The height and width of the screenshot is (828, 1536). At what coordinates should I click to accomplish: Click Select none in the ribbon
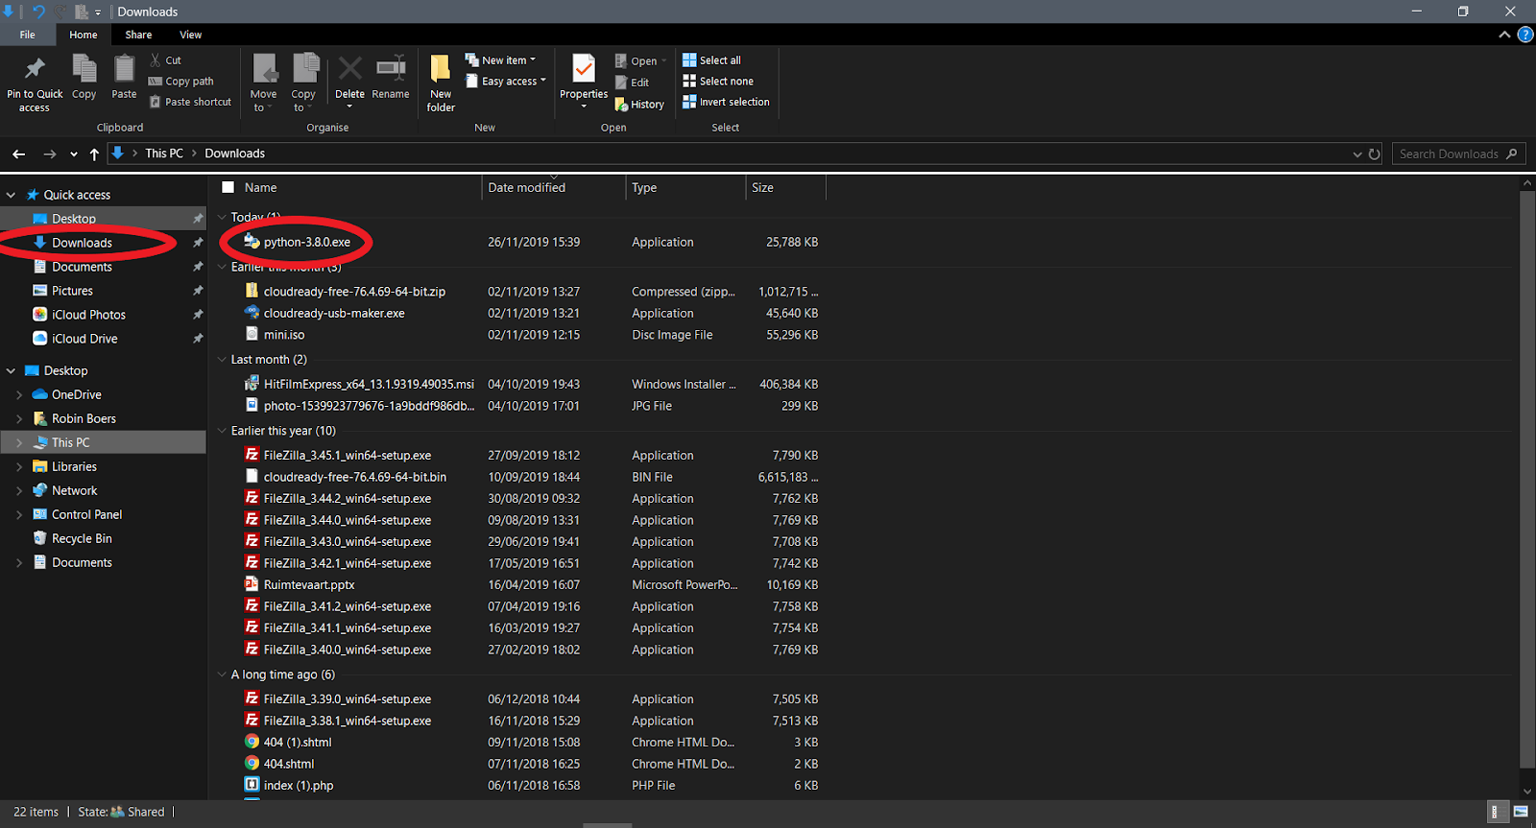(718, 82)
